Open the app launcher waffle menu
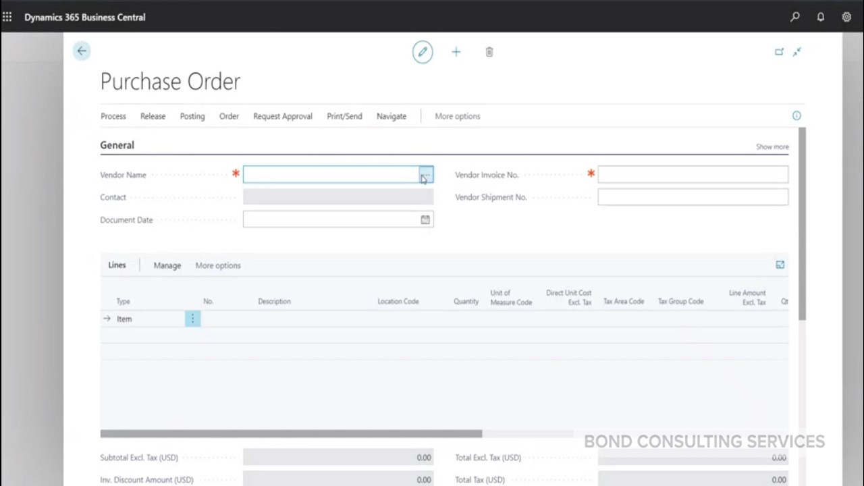The height and width of the screenshot is (486, 864). [7, 17]
